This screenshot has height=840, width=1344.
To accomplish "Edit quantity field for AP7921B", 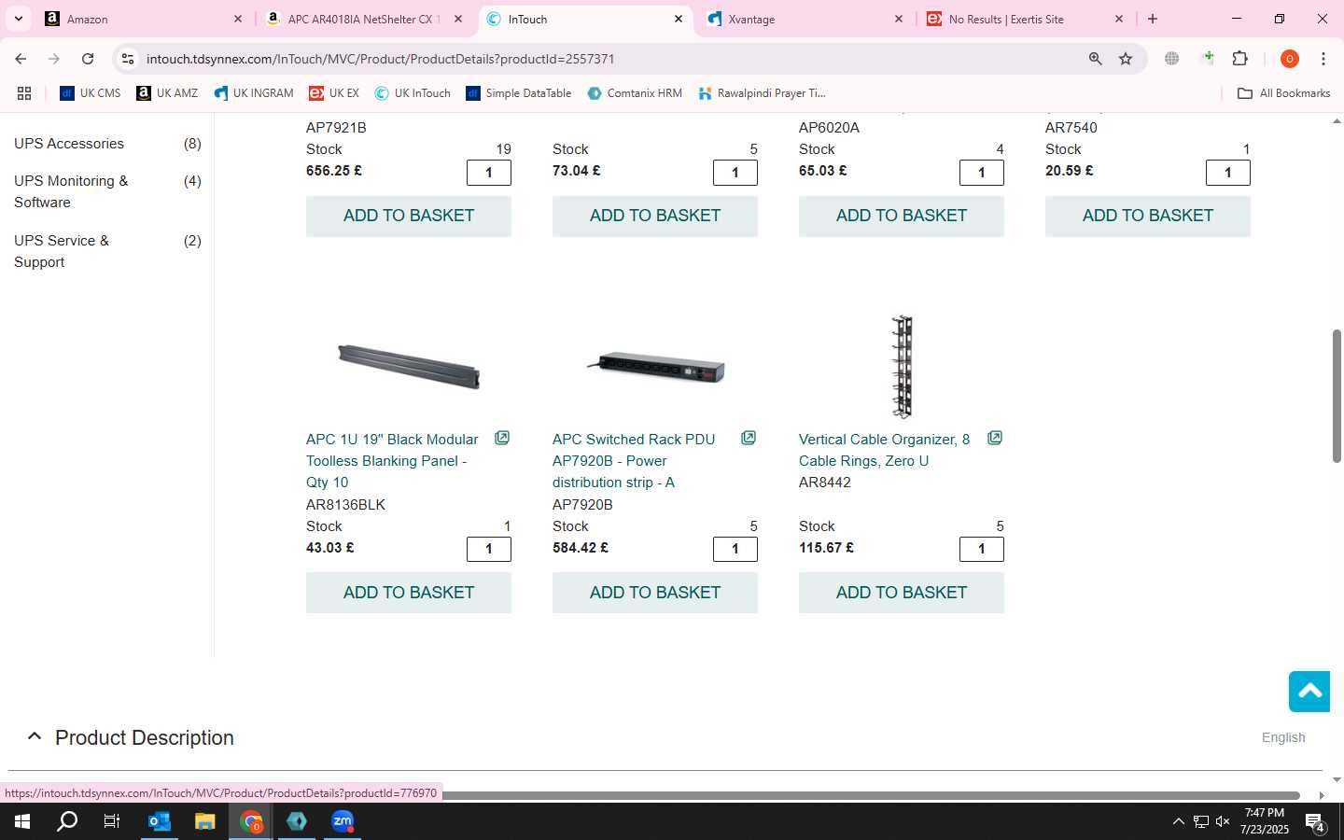I will pyautogui.click(x=489, y=173).
